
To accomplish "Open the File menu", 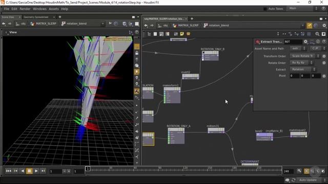I will pyautogui.click(x=7, y=9).
